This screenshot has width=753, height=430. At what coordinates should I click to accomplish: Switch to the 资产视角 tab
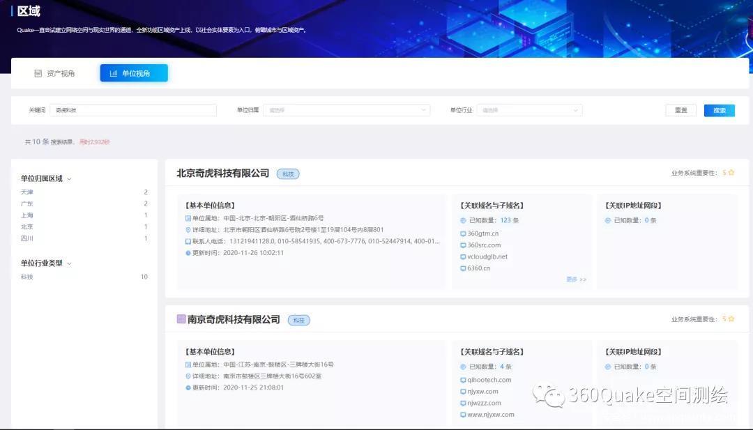(x=54, y=73)
